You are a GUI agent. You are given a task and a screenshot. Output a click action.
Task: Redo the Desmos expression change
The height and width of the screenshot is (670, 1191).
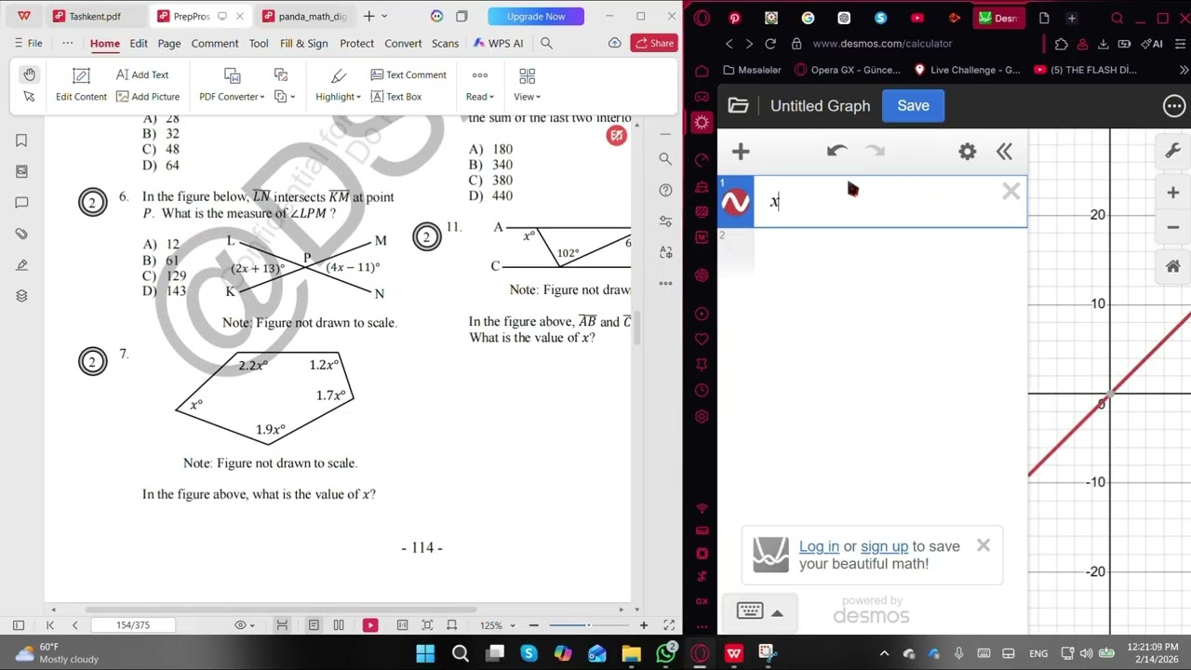[875, 152]
